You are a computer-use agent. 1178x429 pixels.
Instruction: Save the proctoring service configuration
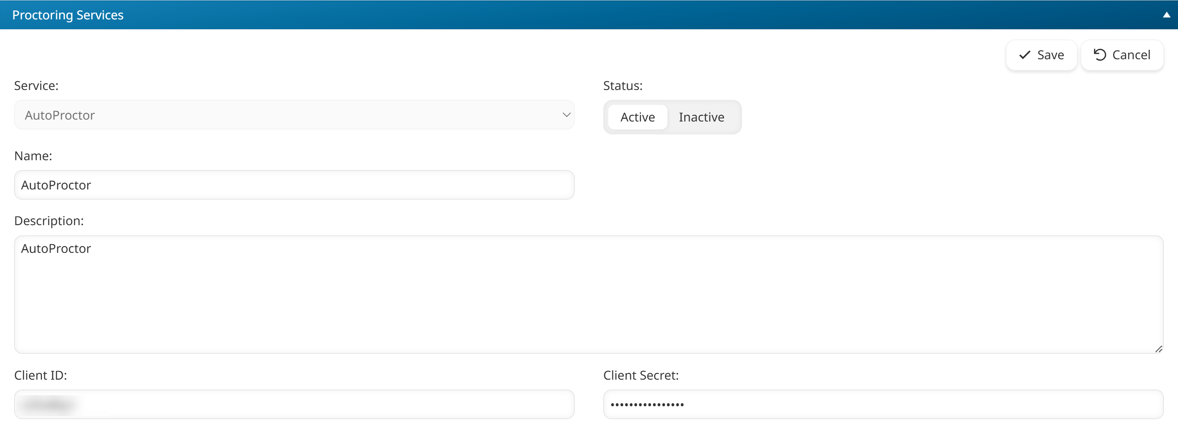pyautogui.click(x=1041, y=55)
